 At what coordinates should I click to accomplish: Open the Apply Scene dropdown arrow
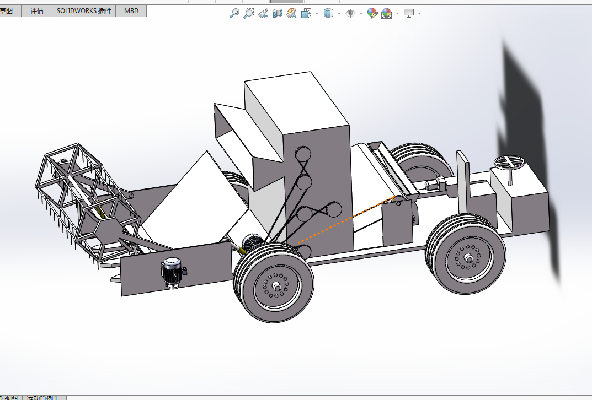tap(397, 14)
